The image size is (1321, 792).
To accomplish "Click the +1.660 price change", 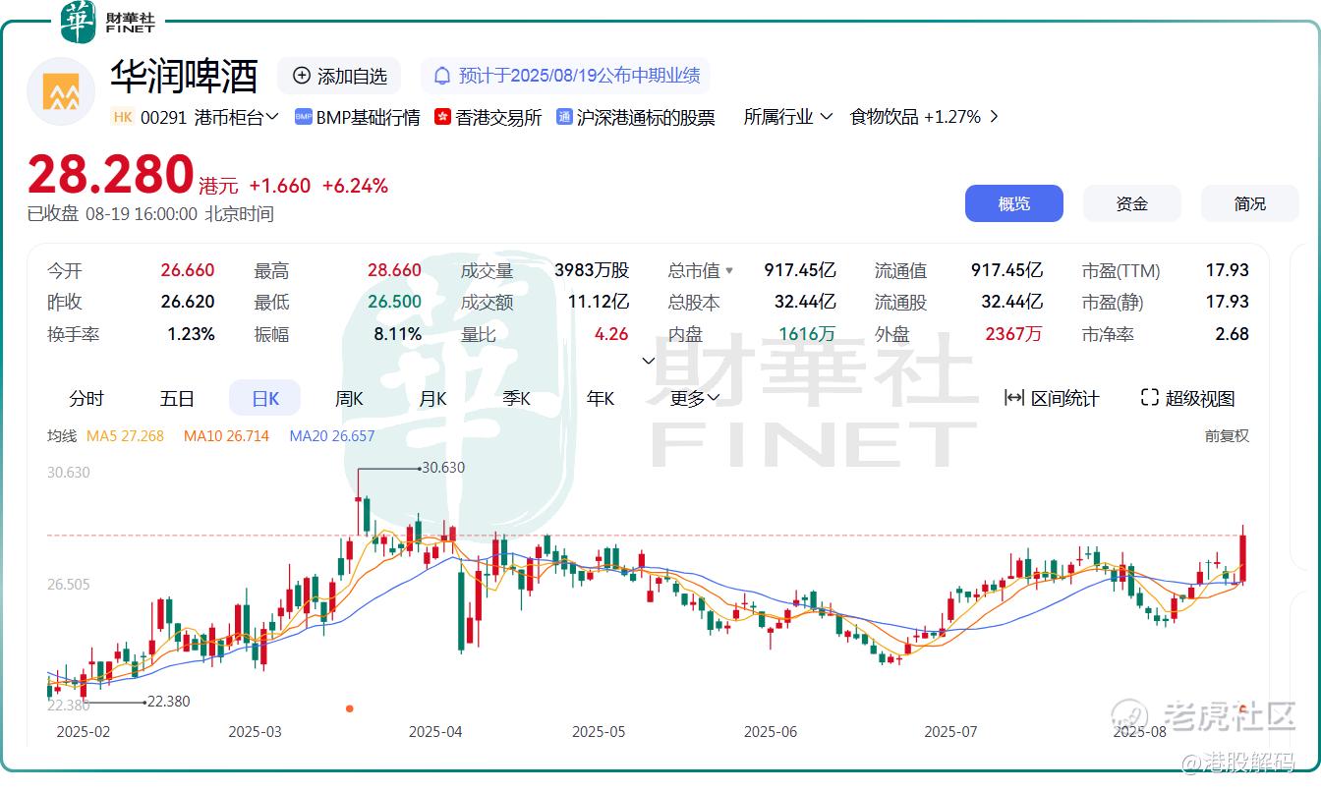I will [279, 186].
